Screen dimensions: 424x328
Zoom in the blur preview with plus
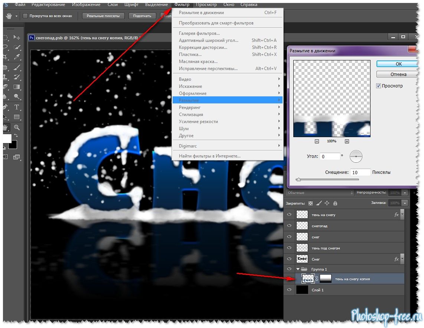coord(347,141)
